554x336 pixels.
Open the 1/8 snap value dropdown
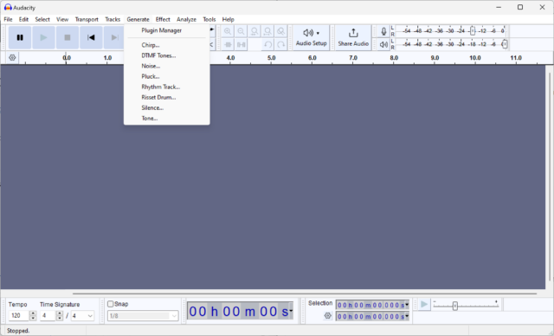click(x=143, y=316)
